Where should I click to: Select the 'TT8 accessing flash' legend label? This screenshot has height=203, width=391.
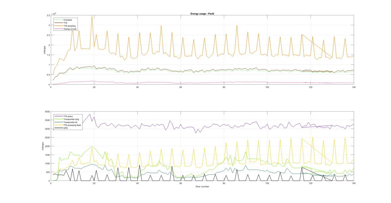click(x=72, y=125)
